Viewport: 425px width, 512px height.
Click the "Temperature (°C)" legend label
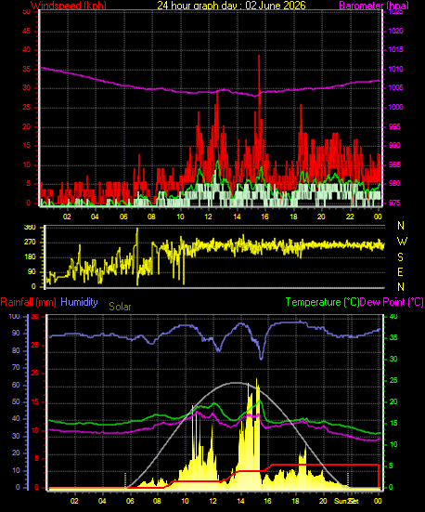322,302
